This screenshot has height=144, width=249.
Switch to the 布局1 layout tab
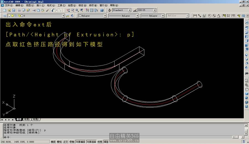click(x=27, y=119)
